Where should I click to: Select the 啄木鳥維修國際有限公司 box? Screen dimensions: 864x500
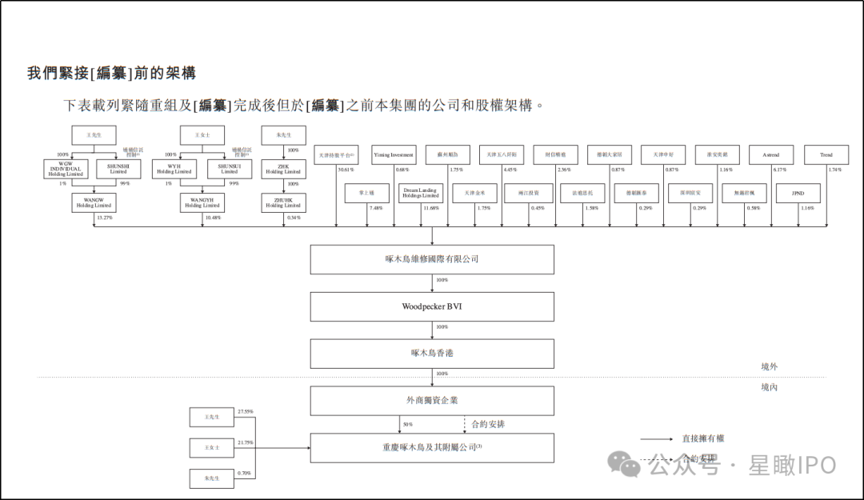432,259
